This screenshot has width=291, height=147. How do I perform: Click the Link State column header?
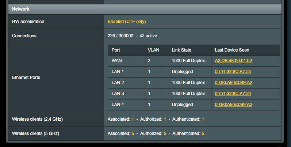tap(181, 50)
